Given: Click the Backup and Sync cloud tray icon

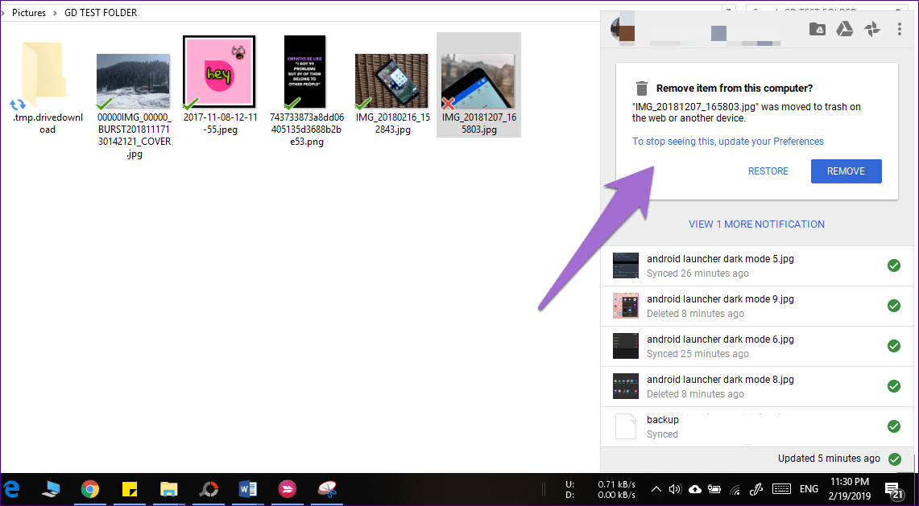Looking at the screenshot, I should 694,488.
